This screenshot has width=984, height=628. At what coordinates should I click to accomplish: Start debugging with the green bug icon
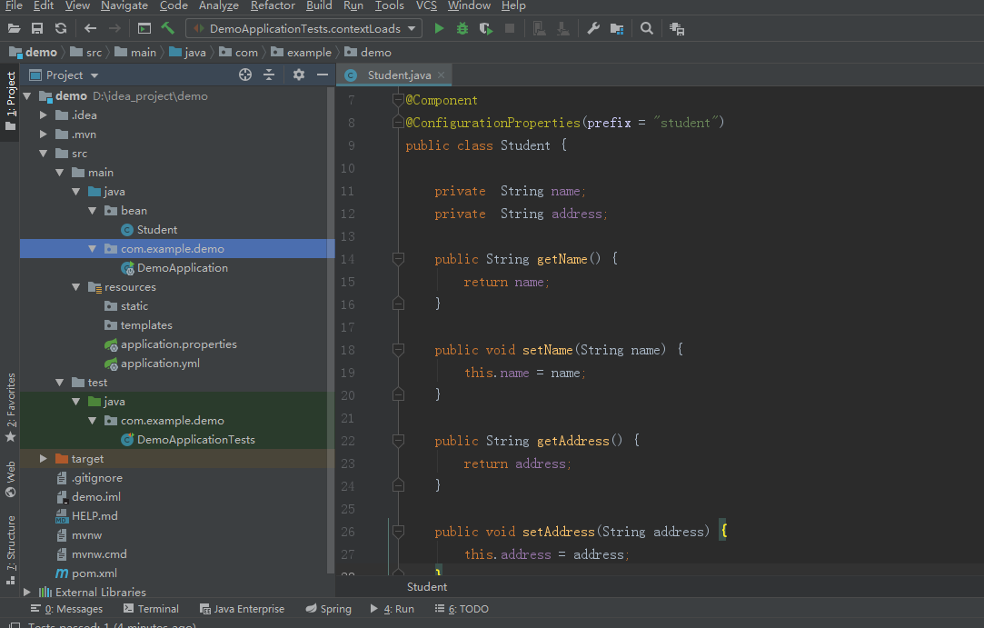pyautogui.click(x=462, y=28)
